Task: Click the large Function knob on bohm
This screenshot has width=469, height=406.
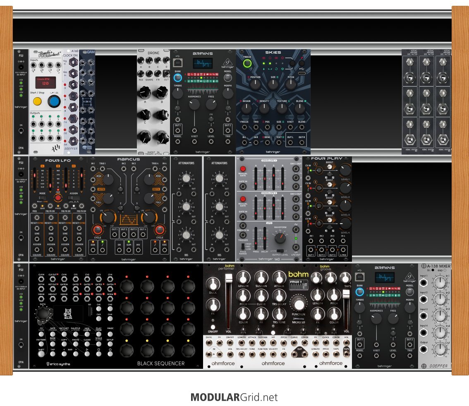Action: (x=299, y=304)
